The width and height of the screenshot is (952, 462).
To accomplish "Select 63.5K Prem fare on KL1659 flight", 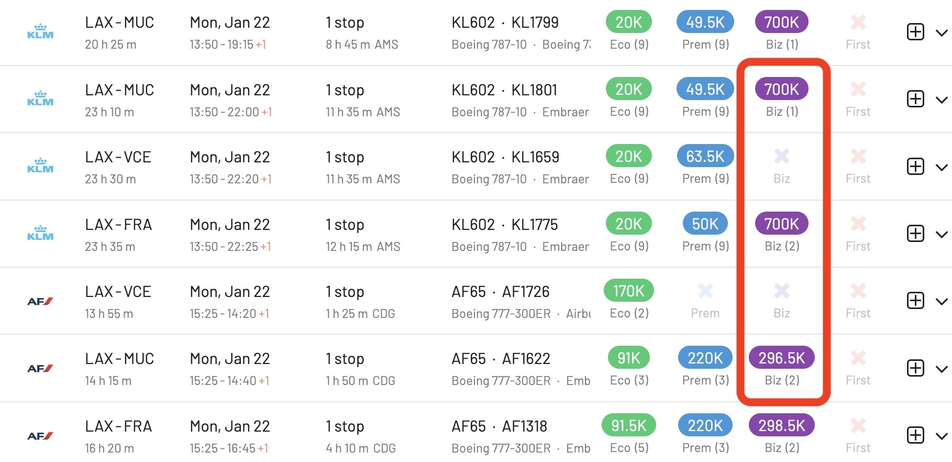I will click(x=705, y=157).
